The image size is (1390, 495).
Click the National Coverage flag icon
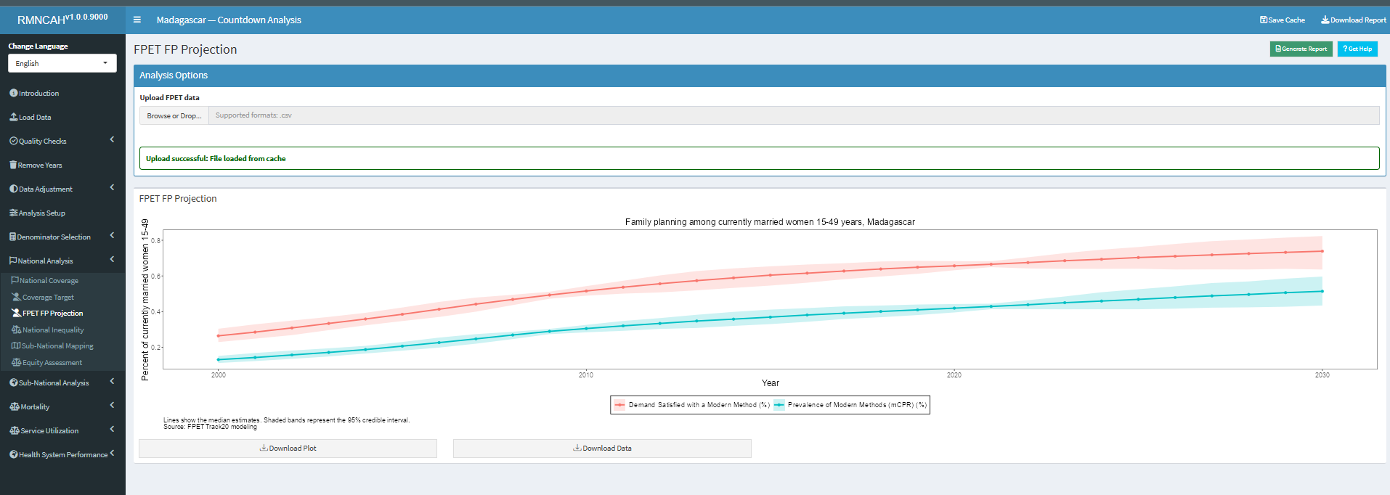pos(15,280)
